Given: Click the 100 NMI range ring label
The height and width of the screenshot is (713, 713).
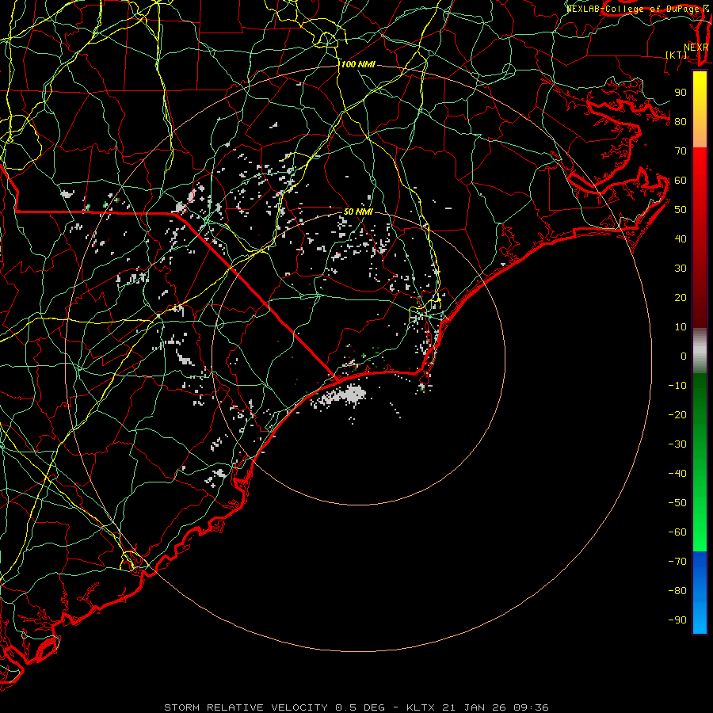Looking at the screenshot, I should pyautogui.click(x=358, y=65).
